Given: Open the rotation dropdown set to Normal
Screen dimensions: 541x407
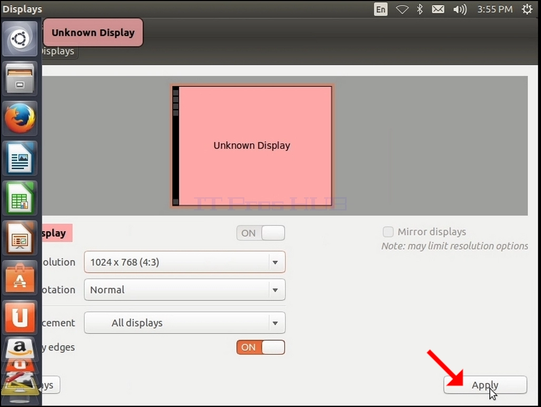Looking at the screenshot, I should coord(184,289).
